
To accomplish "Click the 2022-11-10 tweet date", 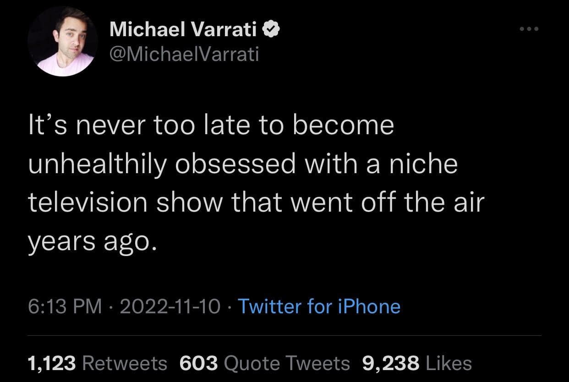I will (x=170, y=306).
